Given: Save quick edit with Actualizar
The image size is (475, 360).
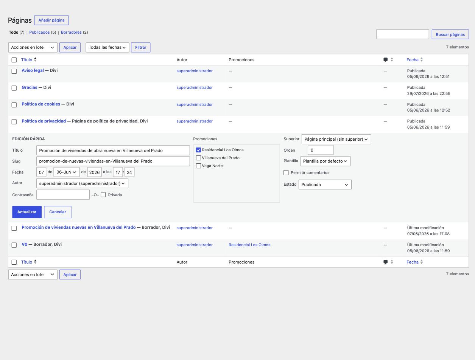Looking at the screenshot, I should tap(27, 212).
